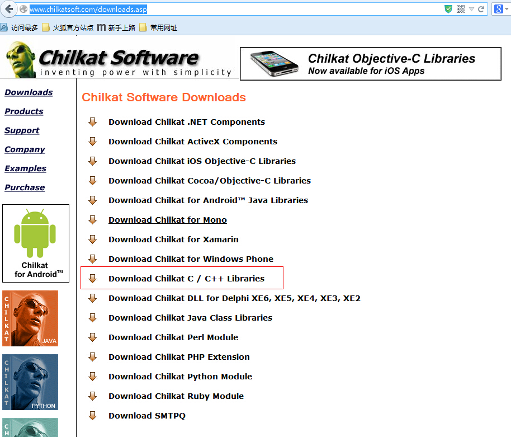This screenshot has width=511, height=437.
Task: Reload the page with the refresh icon
Action: click(481, 9)
